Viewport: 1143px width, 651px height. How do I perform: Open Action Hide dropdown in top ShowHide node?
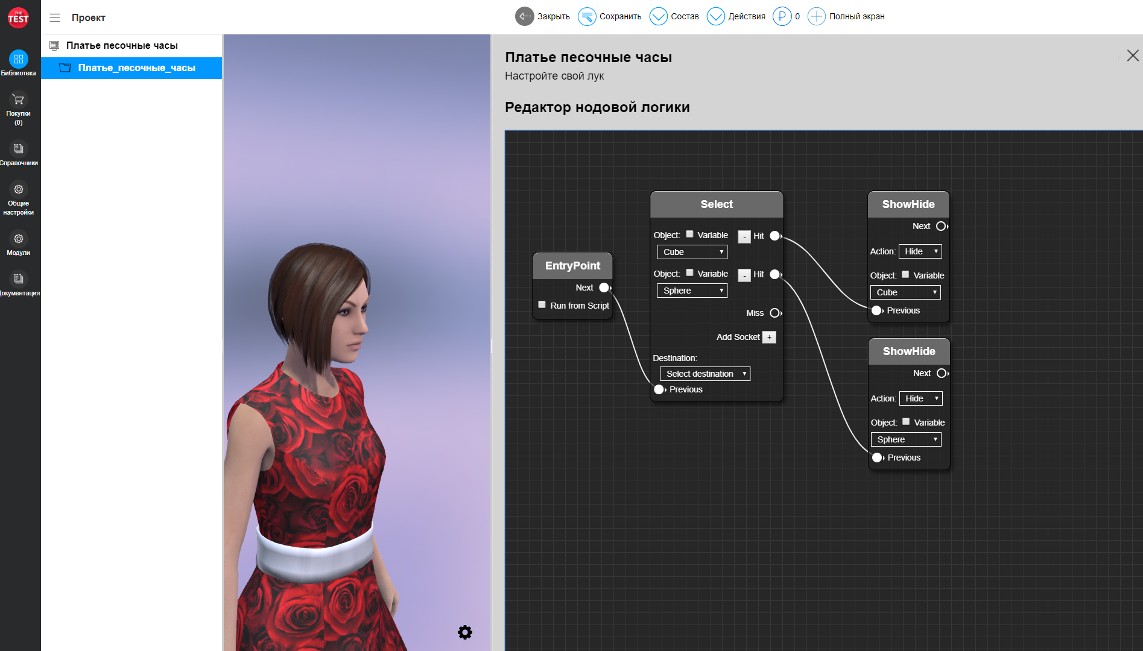coord(920,251)
